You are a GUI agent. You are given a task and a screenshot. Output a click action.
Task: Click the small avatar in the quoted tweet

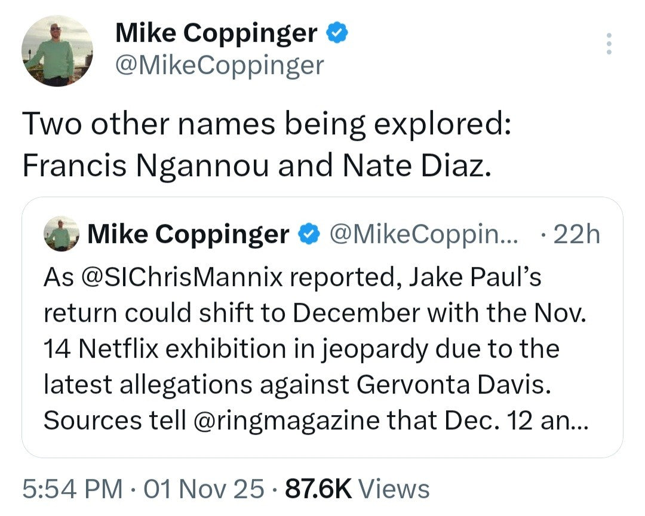click(x=61, y=235)
